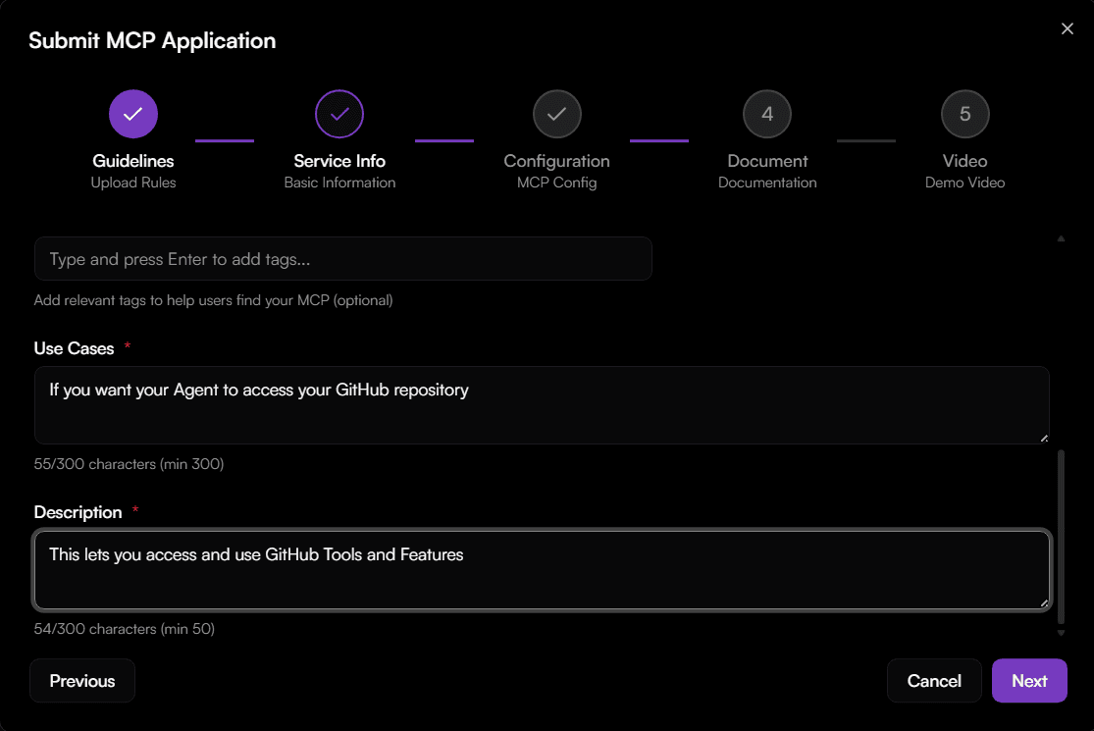Select the Service Info step label
This screenshot has height=731, width=1094.
339,171
